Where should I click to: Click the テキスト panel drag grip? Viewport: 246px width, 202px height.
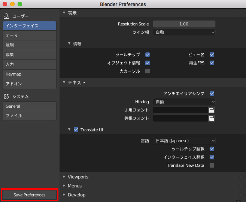click(x=242, y=82)
